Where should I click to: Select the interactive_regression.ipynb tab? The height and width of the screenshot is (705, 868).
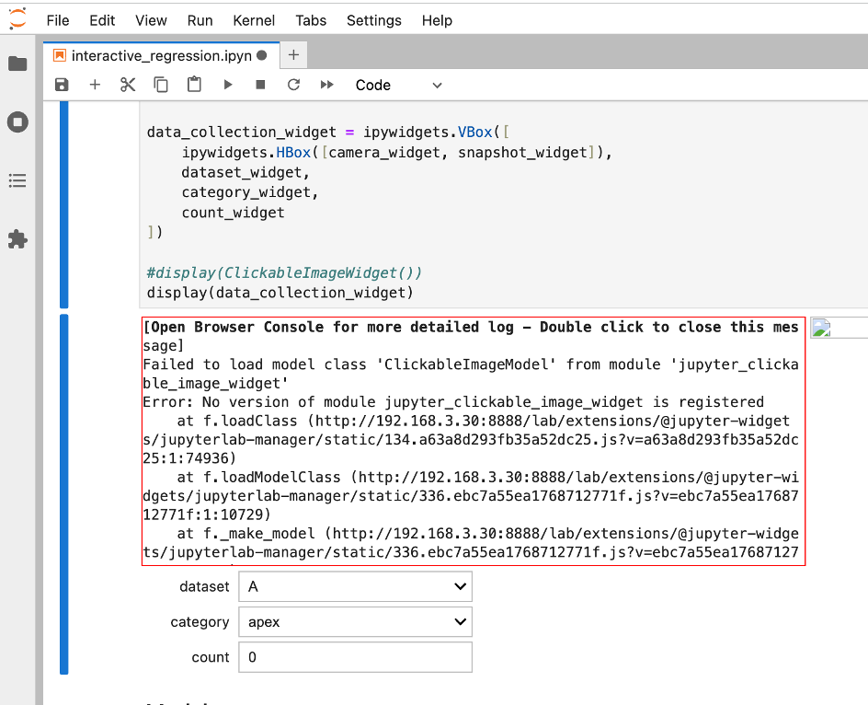(161, 55)
